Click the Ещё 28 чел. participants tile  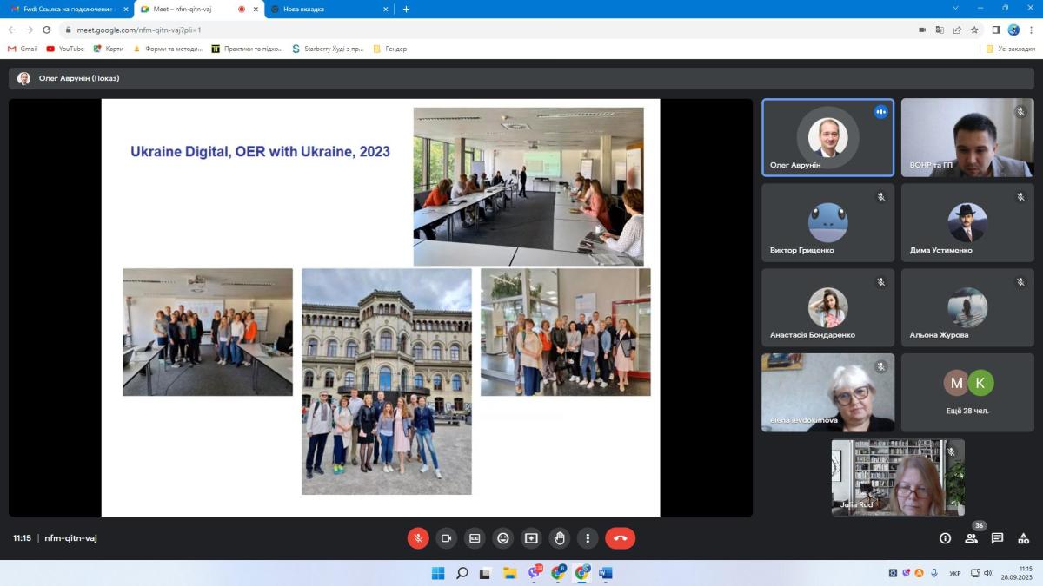click(967, 392)
